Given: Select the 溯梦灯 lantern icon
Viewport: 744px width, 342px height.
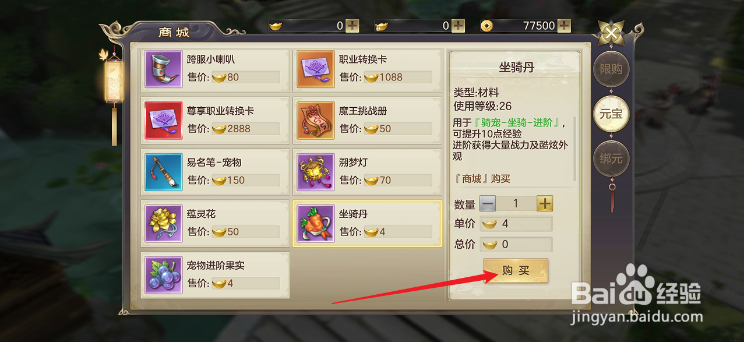Looking at the screenshot, I should click(x=315, y=172).
